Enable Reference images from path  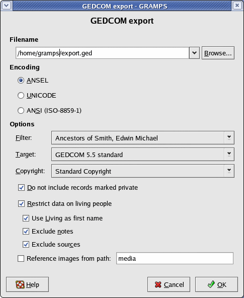[x=21, y=258]
